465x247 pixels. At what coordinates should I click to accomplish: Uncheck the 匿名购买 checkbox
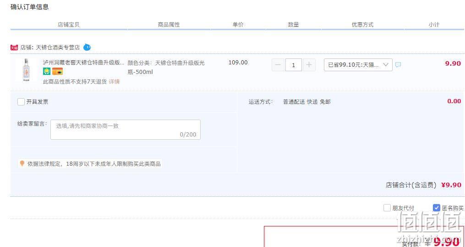[436, 208]
